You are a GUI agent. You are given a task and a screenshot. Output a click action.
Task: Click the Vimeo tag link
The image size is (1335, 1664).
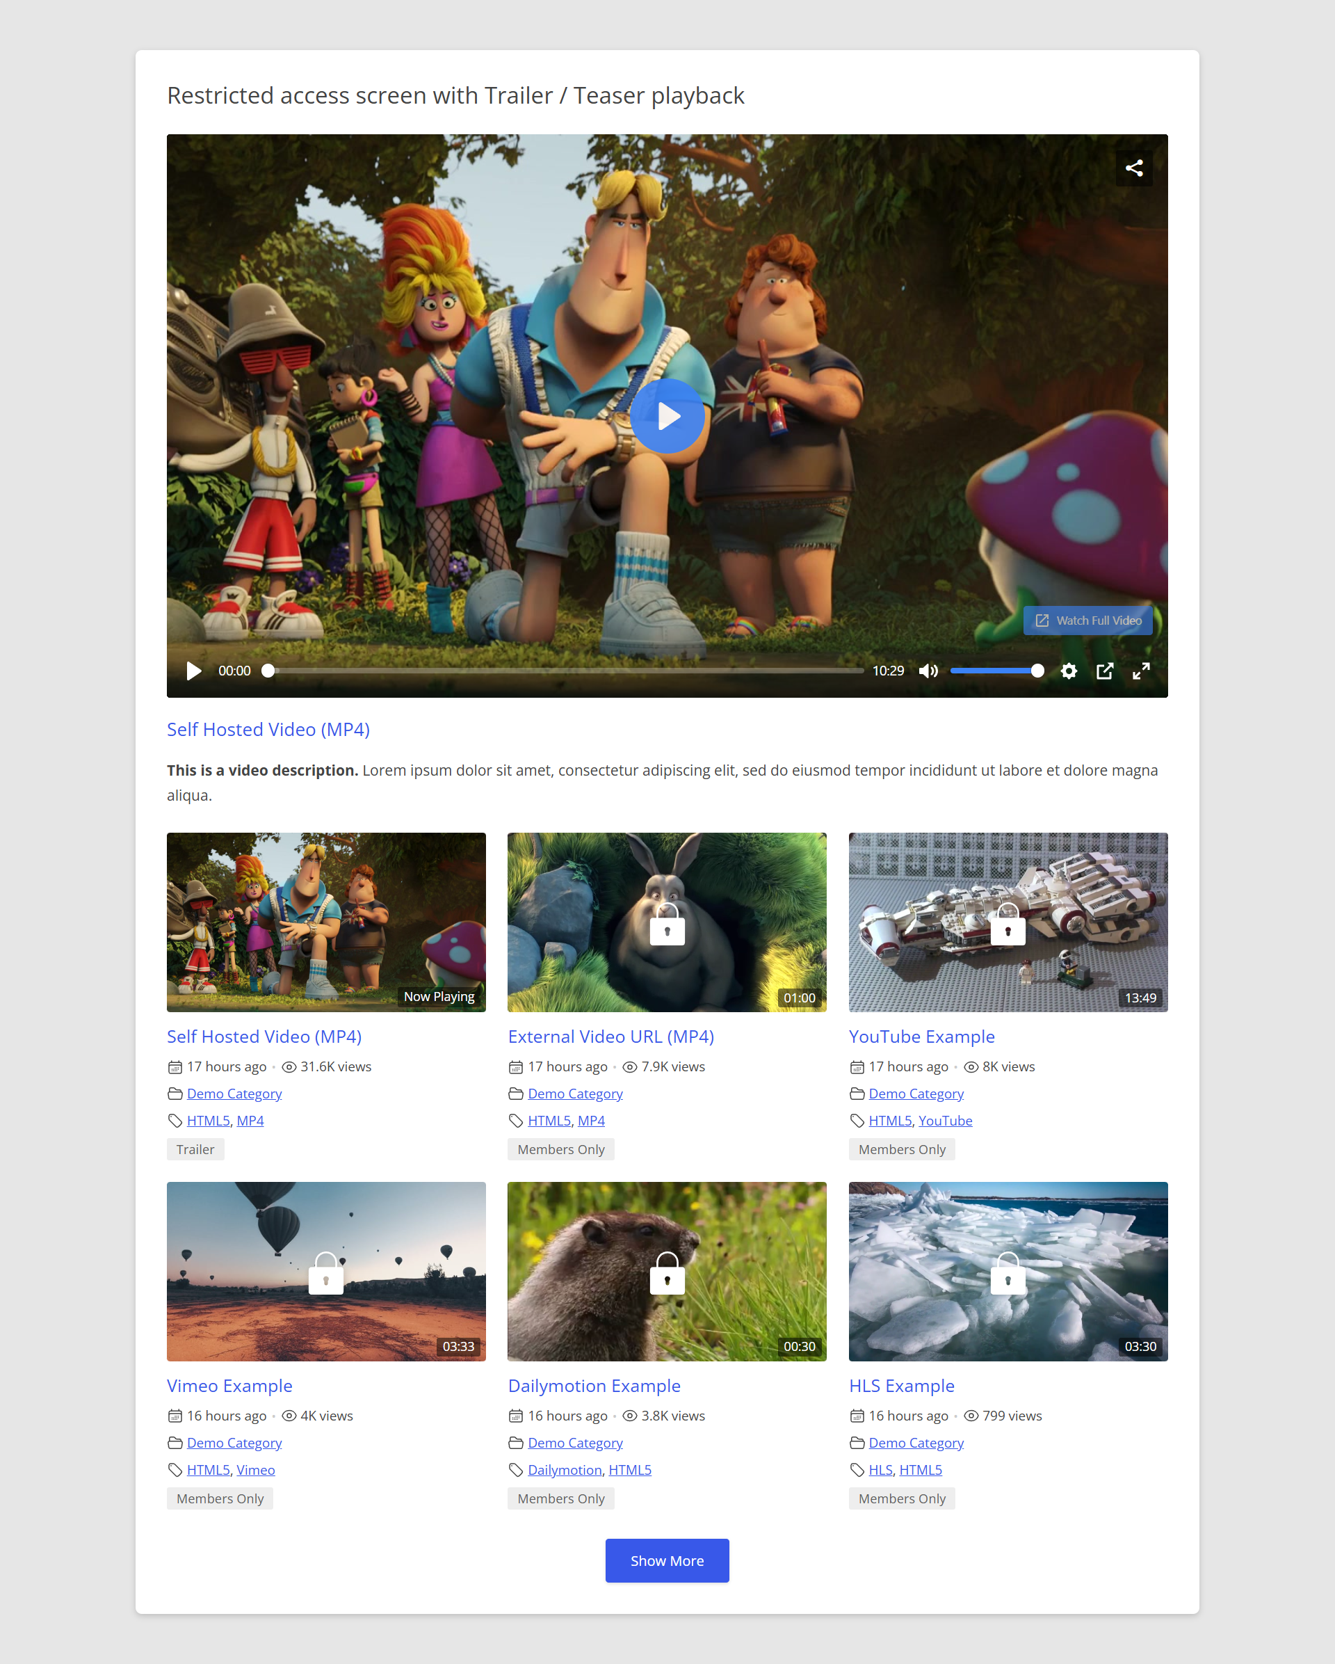255,1469
